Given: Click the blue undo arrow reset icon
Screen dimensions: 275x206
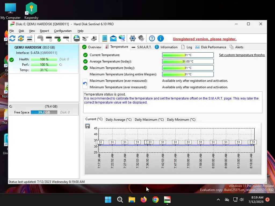Looking at the screenshot, I should point(85,84).
